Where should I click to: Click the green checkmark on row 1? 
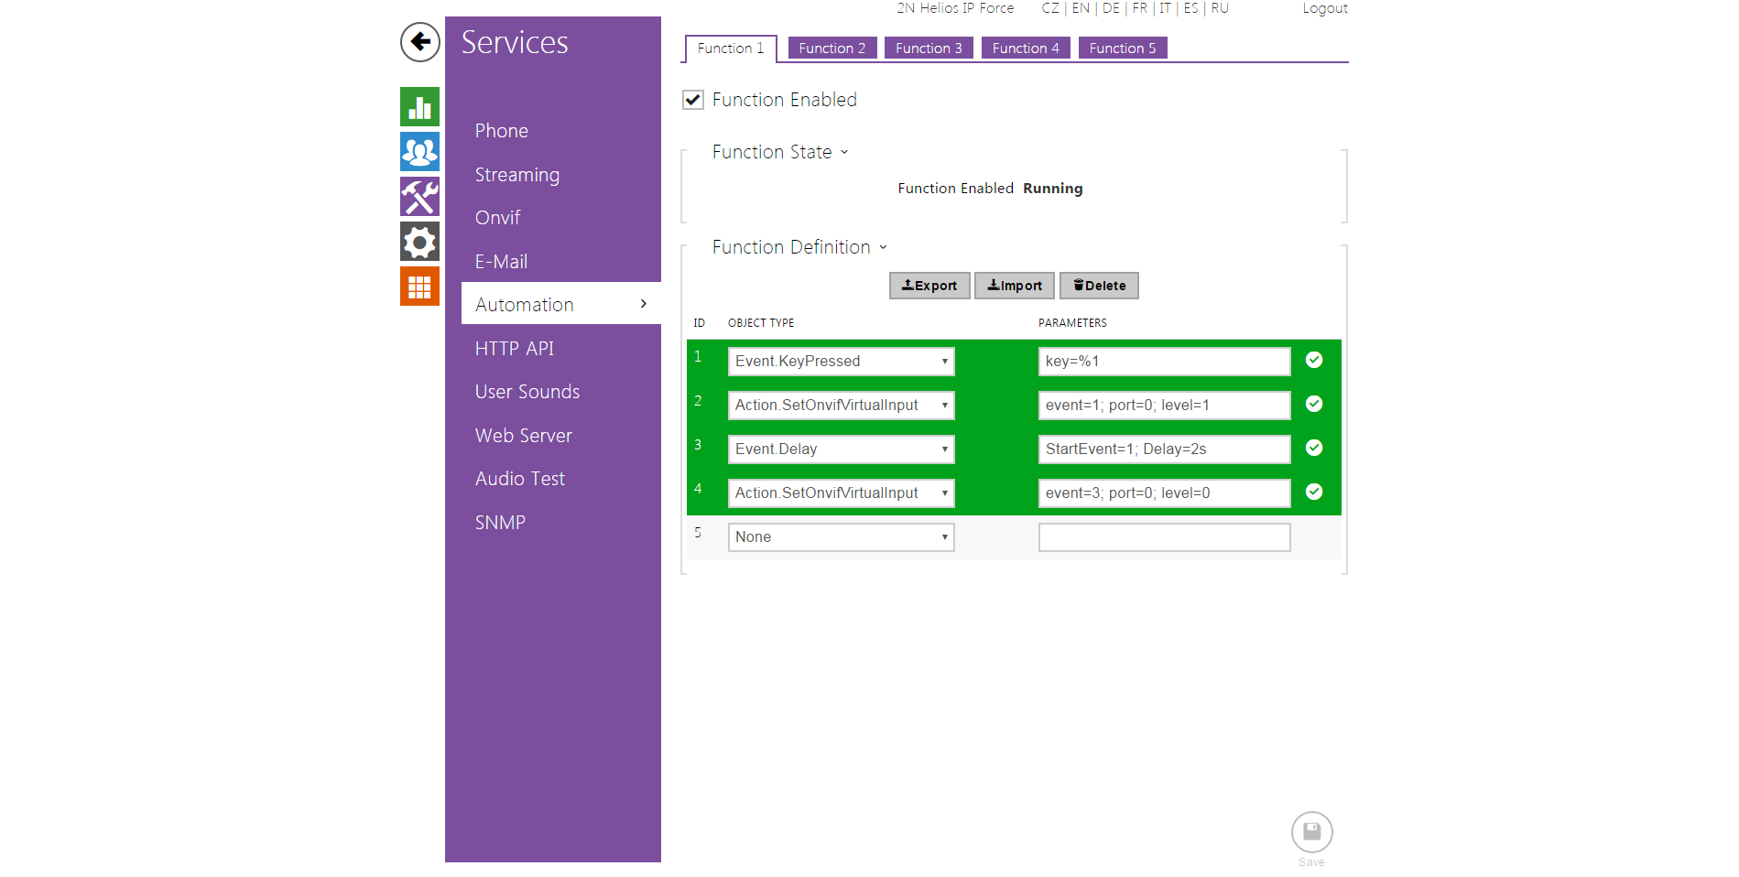[x=1313, y=360]
